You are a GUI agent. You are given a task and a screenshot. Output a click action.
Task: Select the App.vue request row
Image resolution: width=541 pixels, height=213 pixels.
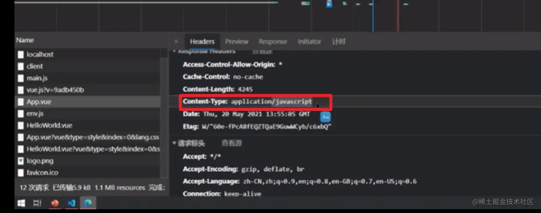[88, 102]
